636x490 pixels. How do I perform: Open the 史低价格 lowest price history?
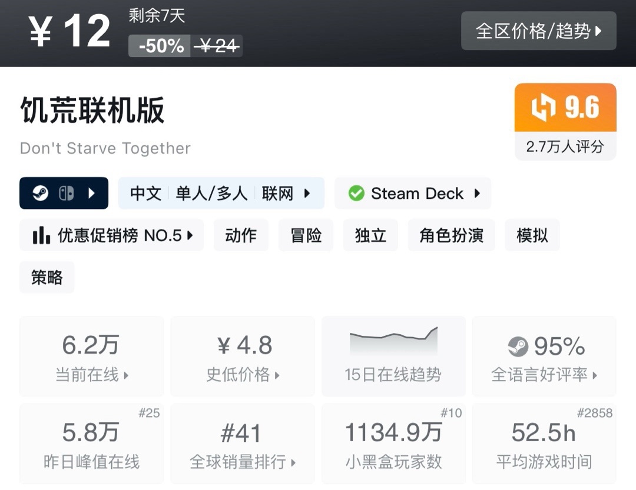coord(242,357)
